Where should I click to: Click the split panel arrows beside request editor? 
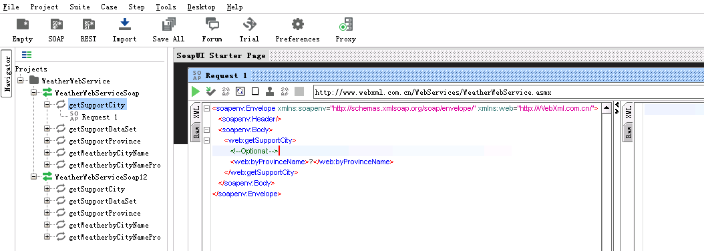(617, 107)
